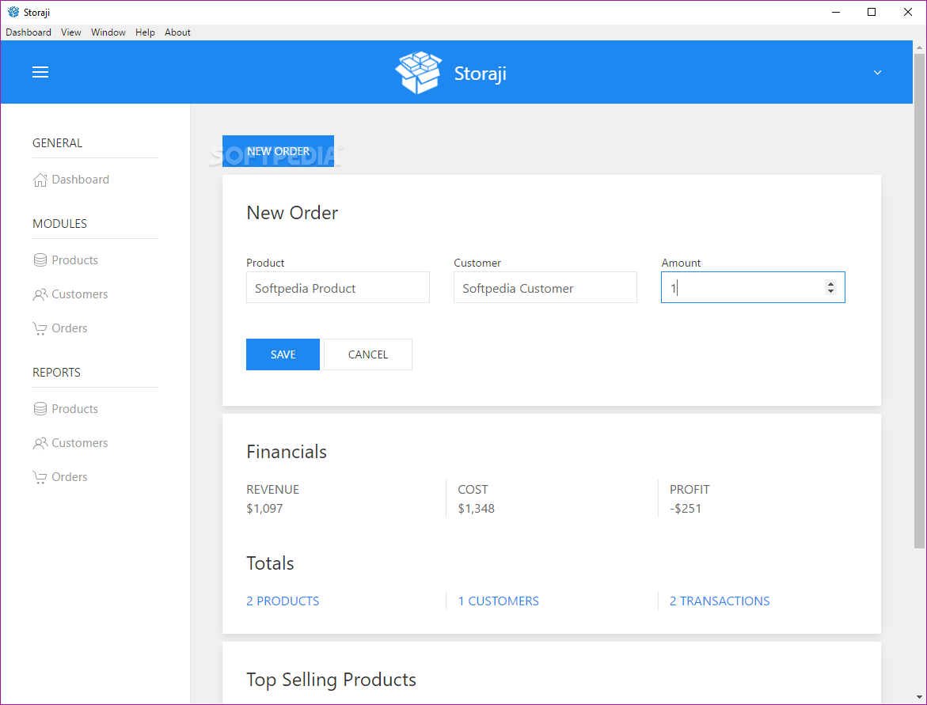Click the Top Selling Products heading
This screenshot has height=705, width=927.
[x=331, y=680]
